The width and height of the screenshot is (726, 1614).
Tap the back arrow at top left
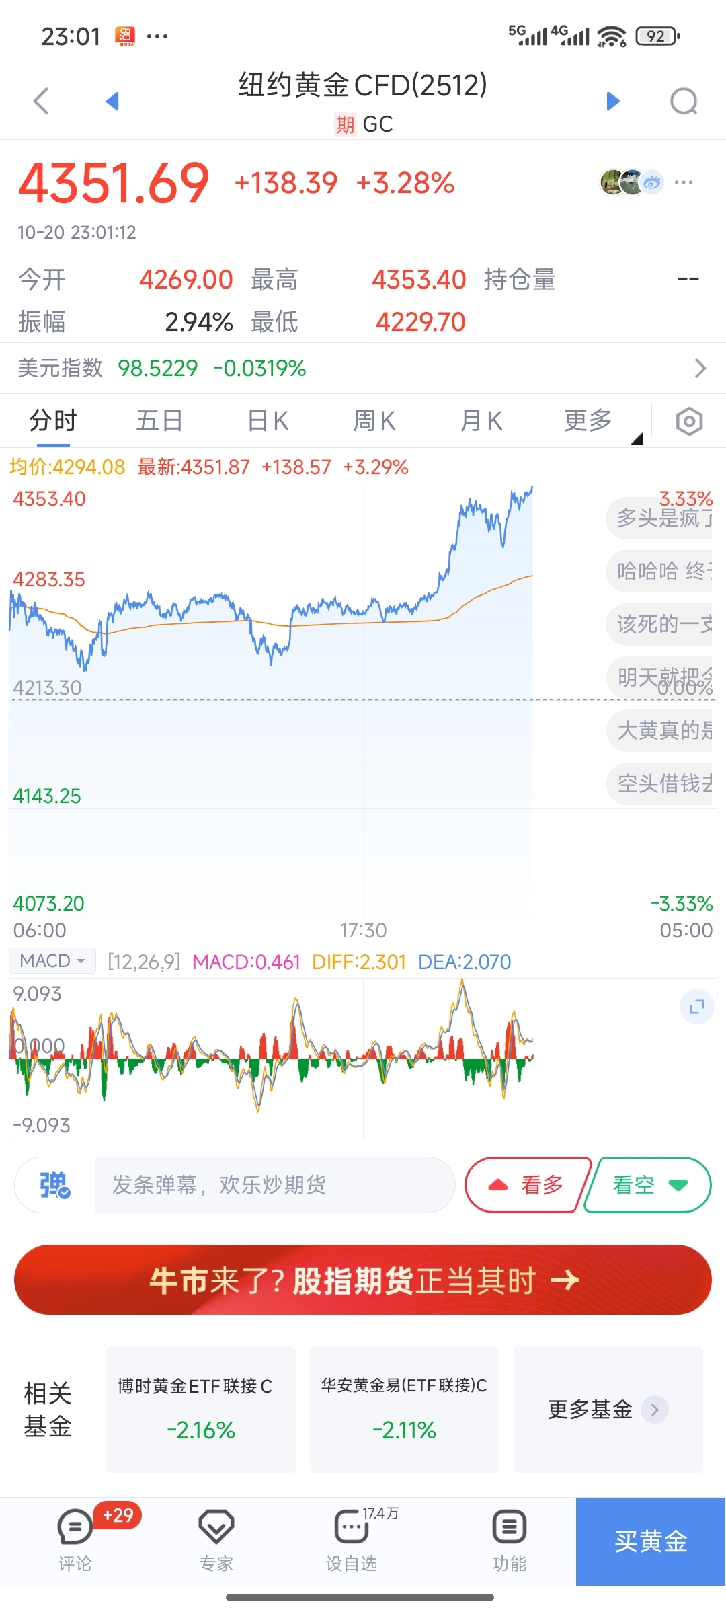tap(42, 102)
